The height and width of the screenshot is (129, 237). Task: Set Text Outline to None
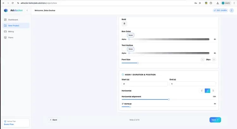[131, 49]
